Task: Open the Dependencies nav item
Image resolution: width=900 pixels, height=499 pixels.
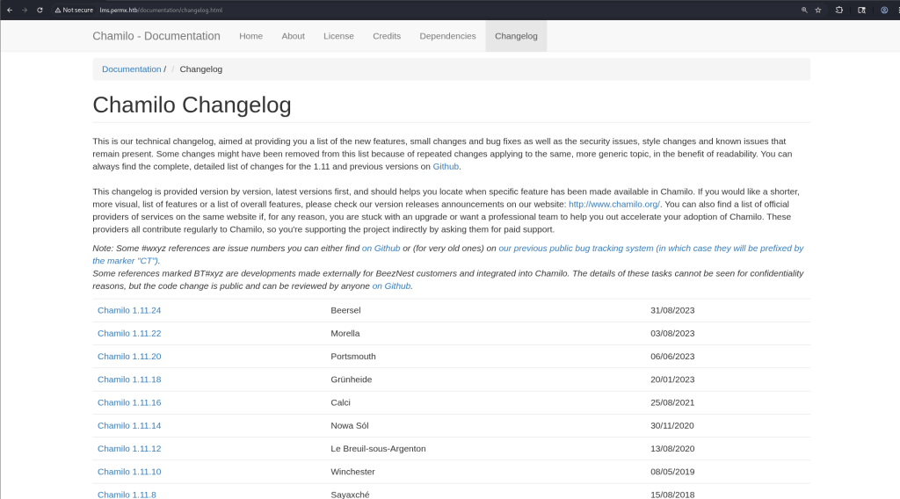Action: (x=447, y=36)
